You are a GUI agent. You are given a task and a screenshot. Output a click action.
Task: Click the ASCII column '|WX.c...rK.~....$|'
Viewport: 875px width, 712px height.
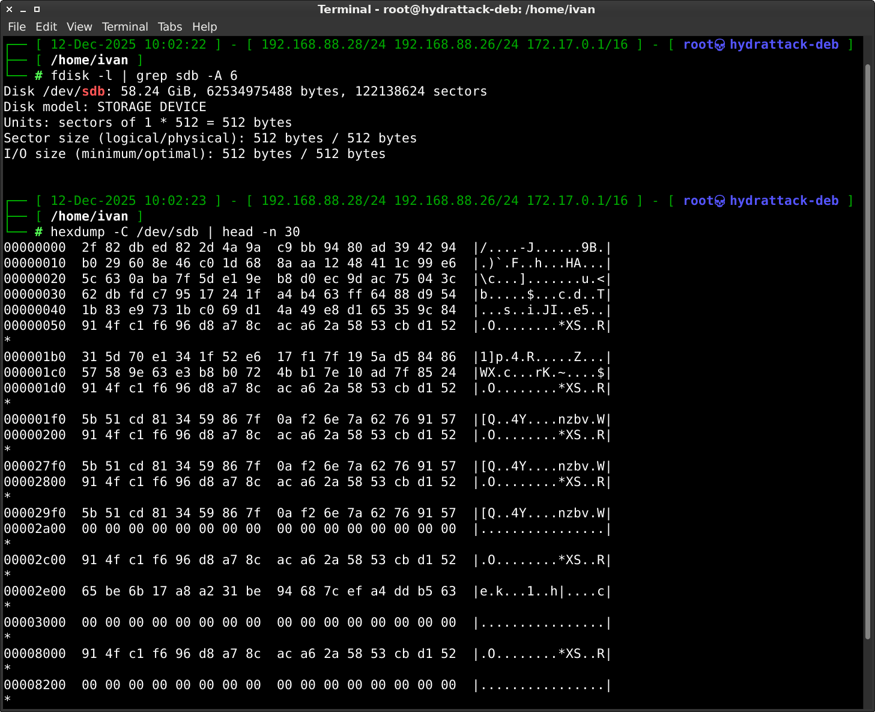point(542,373)
